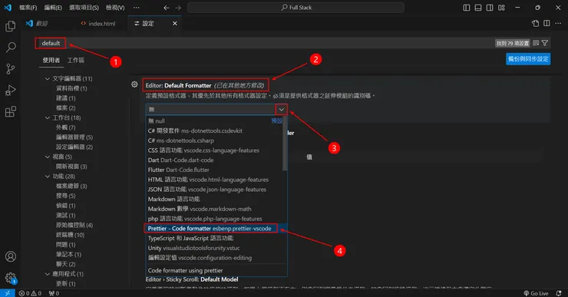
Task: Open the Explorer view in activity bar
Action: [x=11, y=26]
